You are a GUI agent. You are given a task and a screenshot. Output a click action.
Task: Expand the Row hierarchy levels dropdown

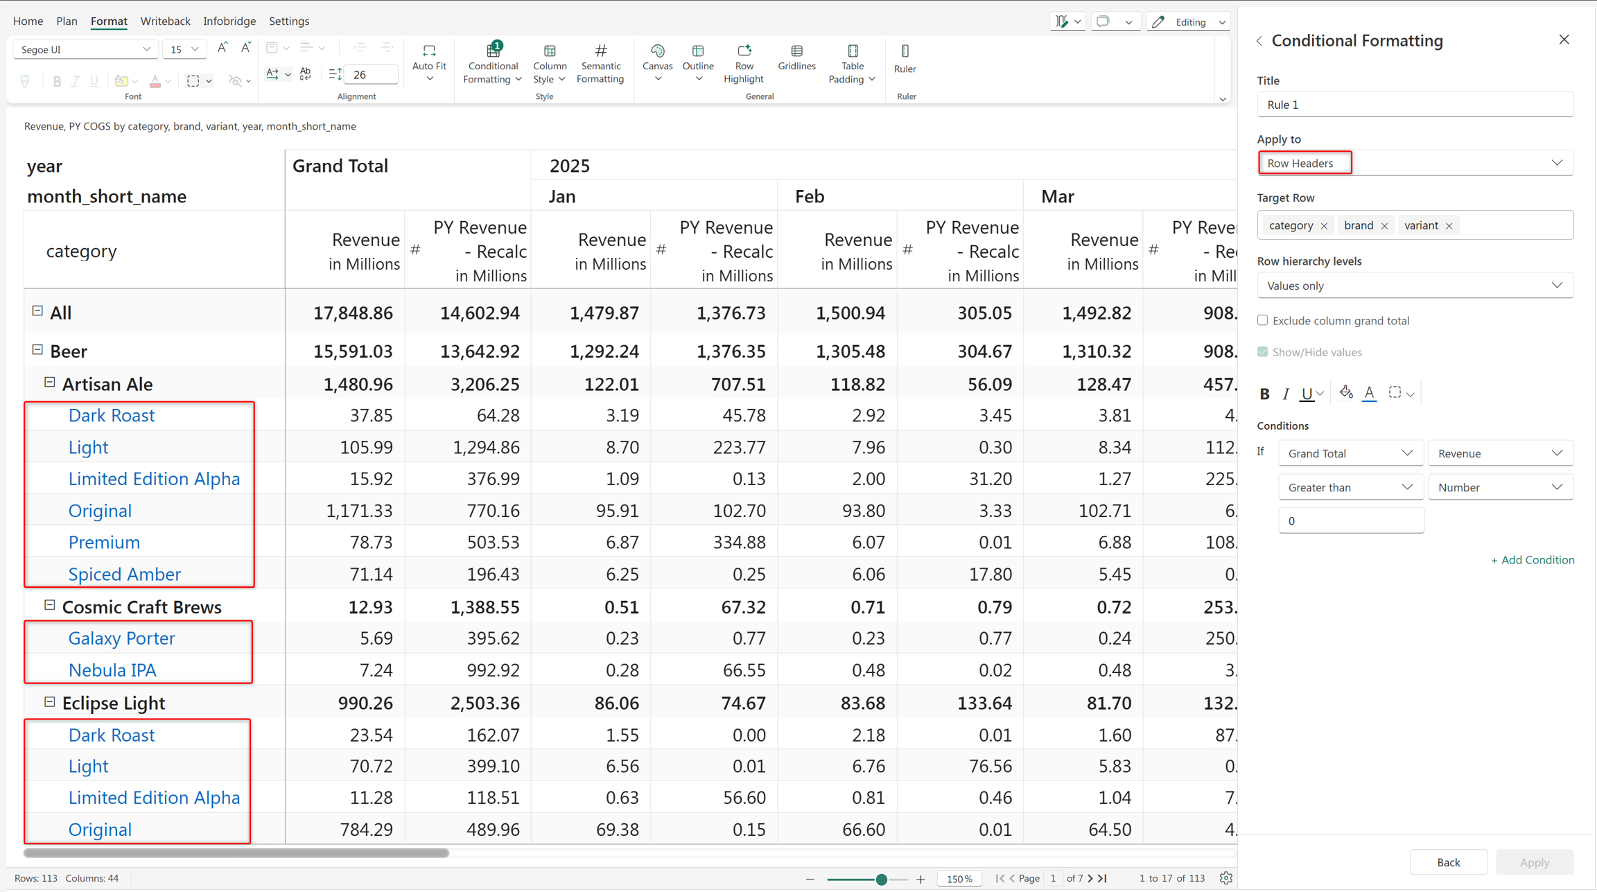1415,286
